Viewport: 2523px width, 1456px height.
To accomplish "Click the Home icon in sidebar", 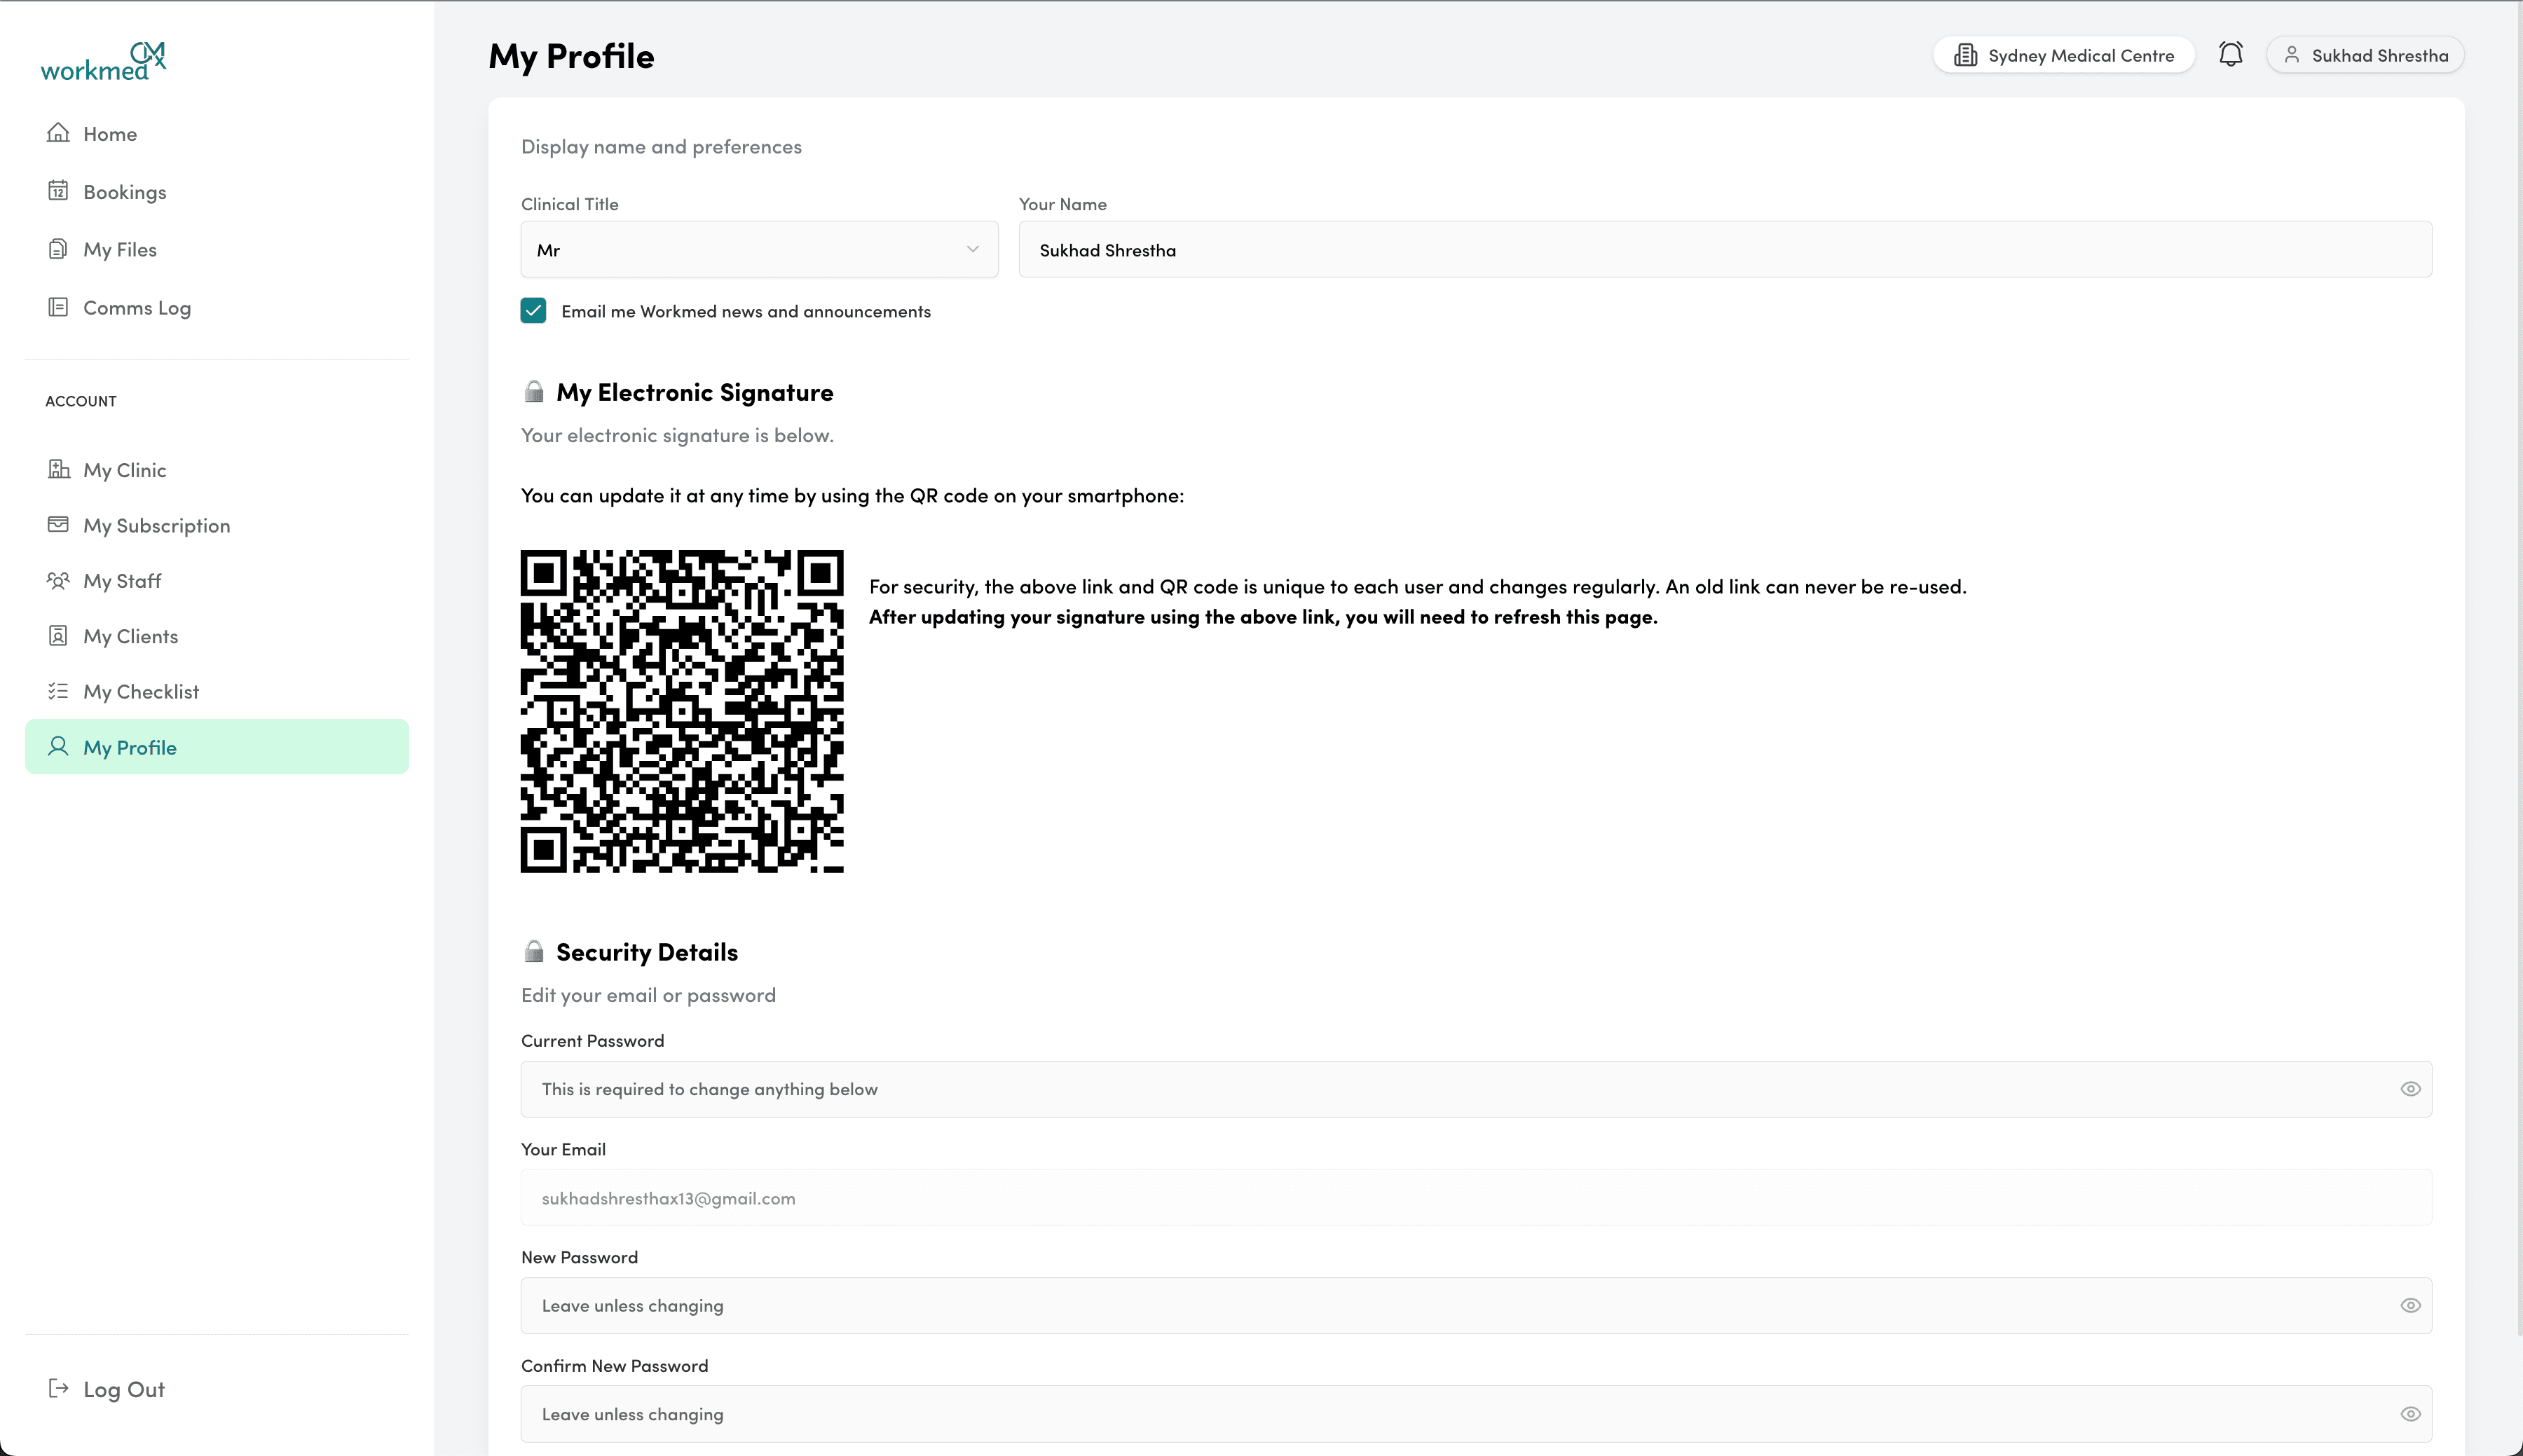I will coord(58,132).
